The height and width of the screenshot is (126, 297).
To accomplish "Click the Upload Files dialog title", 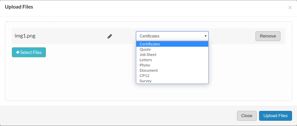I will coord(19,7).
